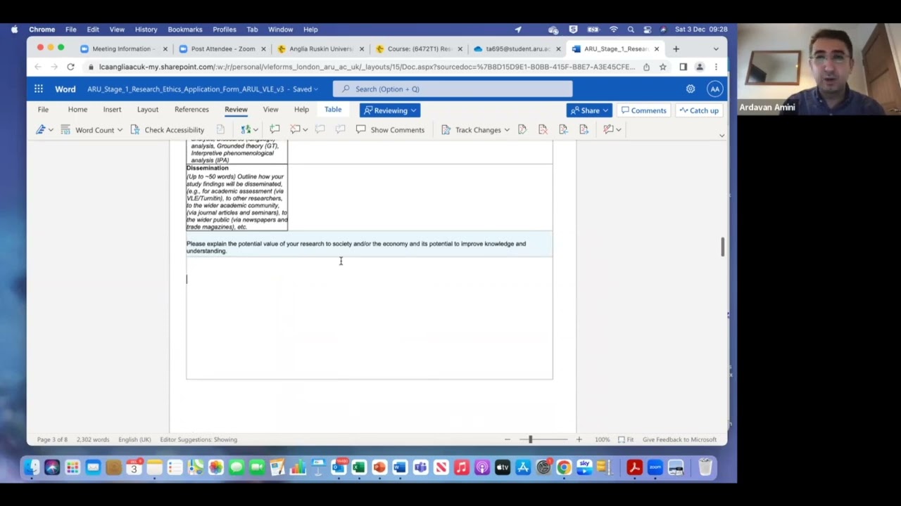Click the Zoom out minus in status bar

coord(508,439)
